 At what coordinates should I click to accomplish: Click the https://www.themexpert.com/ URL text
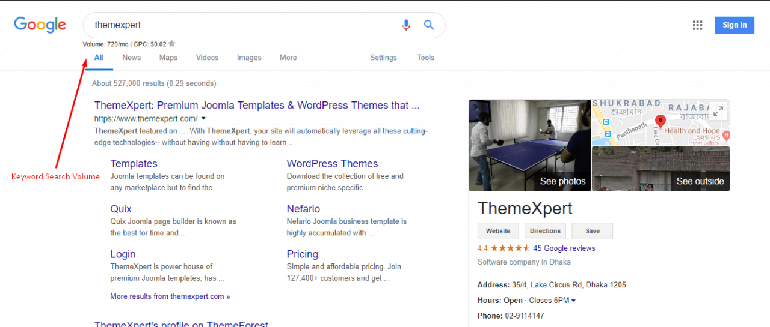point(146,118)
